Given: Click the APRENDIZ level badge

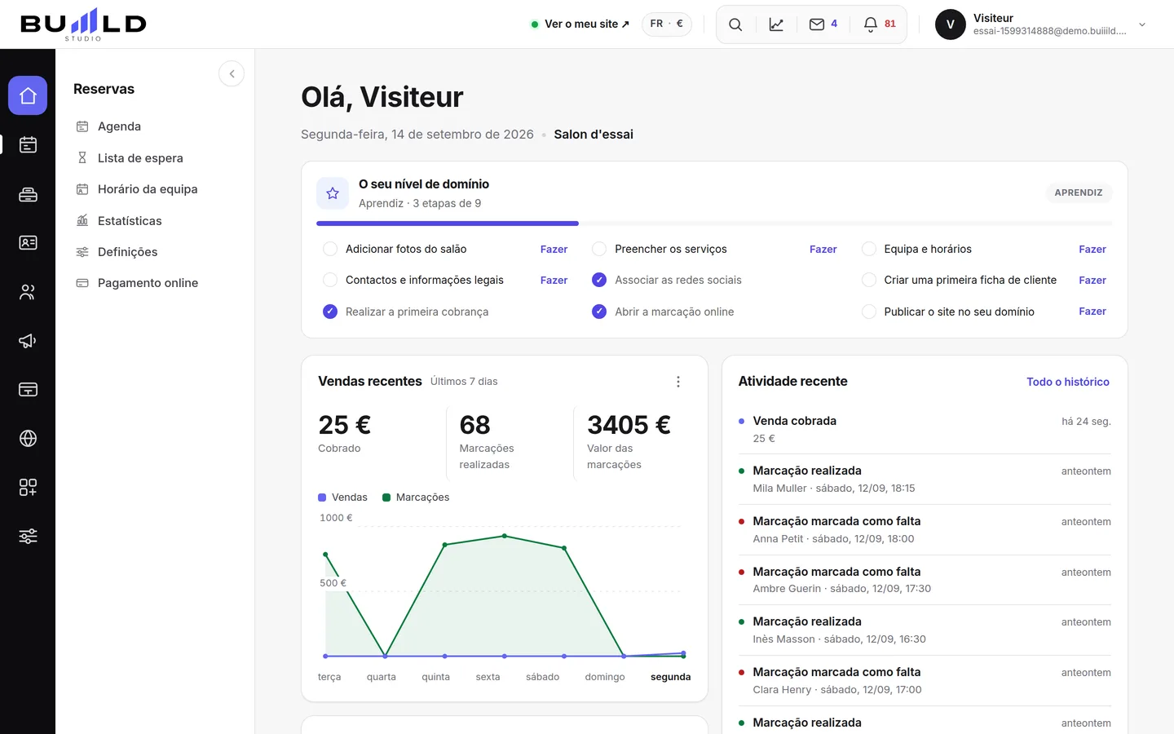Looking at the screenshot, I should click(x=1079, y=193).
